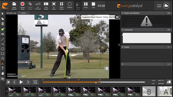Viewport: 173px width, 97px height.
Task: Click the green edit drawing color icon
Action: (x=2, y=29)
